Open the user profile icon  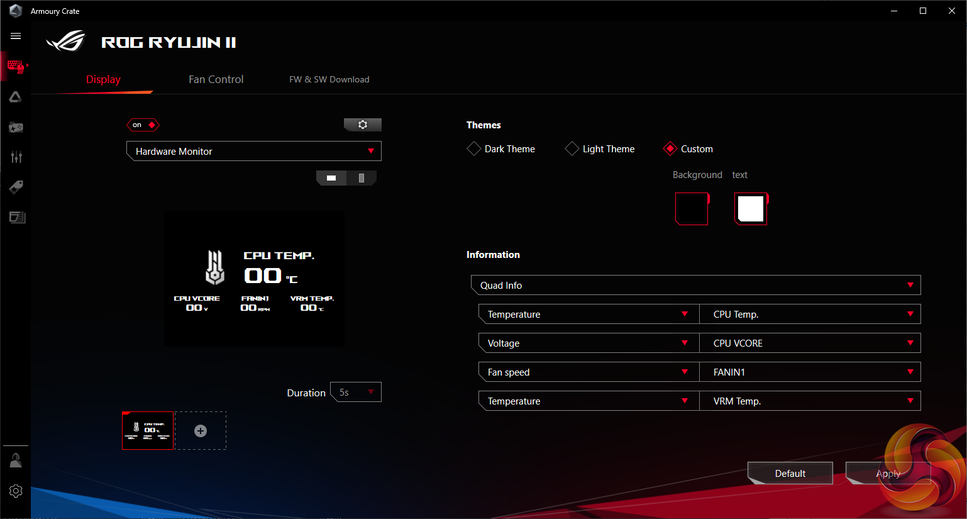(16, 460)
